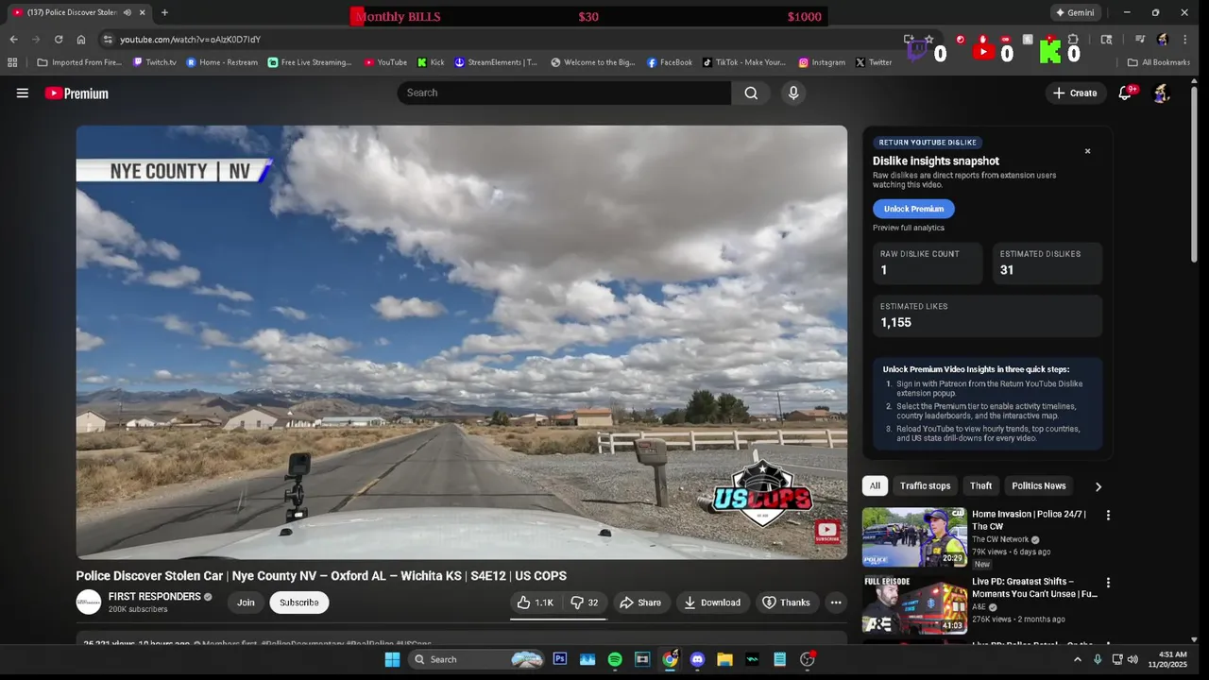This screenshot has height=680, width=1209.
Task: Click Join channel membership button
Action: coord(246,603)
